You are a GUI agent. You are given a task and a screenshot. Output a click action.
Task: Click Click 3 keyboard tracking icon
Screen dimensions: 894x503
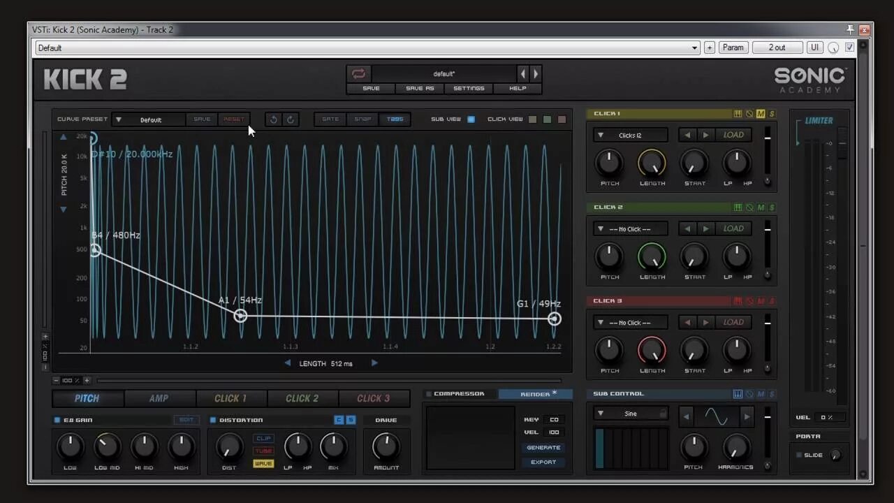(x=738, y=301)
